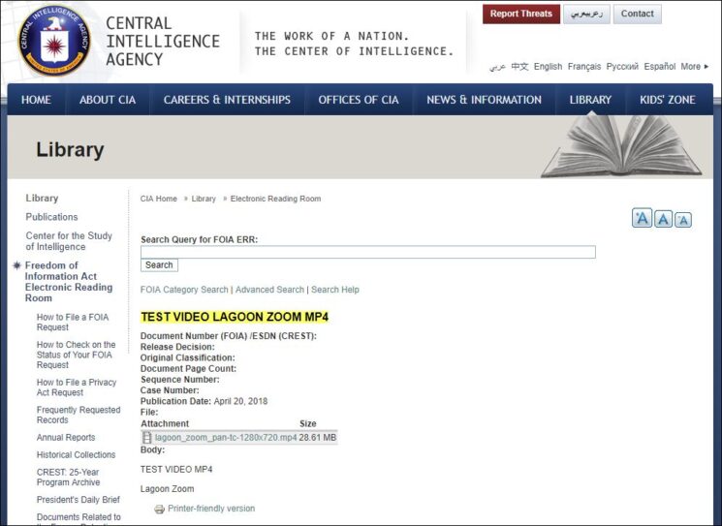
Task: Download lagoon_zoom_pan-tc-1280x720.mp4 attachment
Action: click(226, 438)
